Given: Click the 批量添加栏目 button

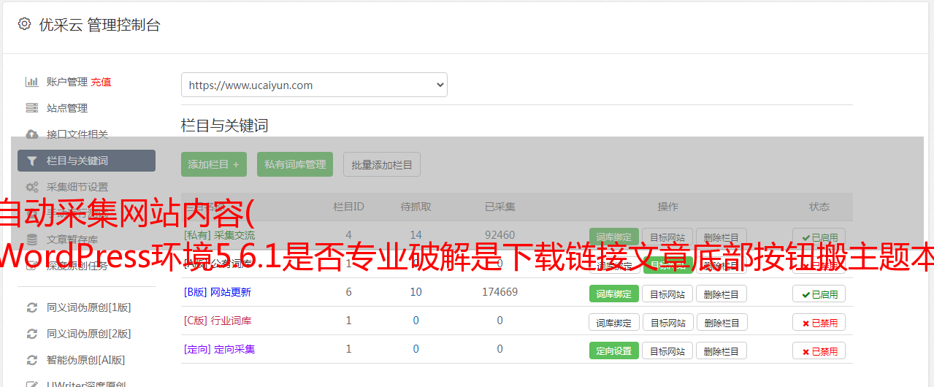Looking at the screenshot, I should [x=382, y=164].
